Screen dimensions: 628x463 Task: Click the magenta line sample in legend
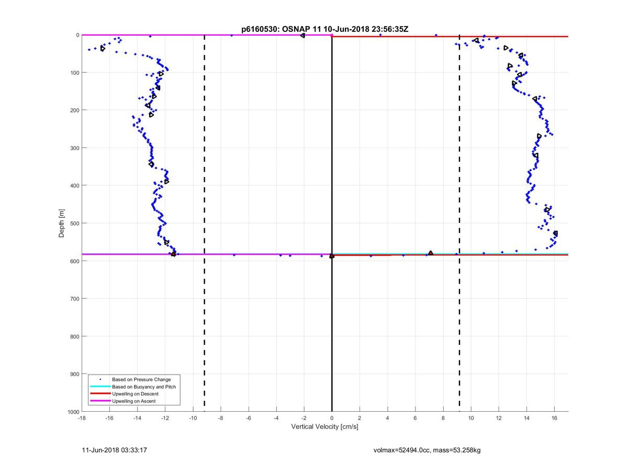[100, 401]
